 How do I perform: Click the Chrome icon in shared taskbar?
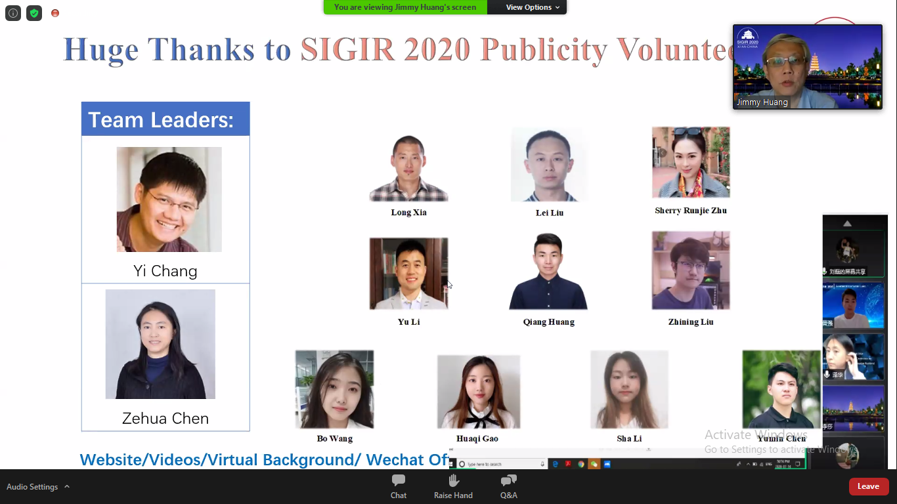[581, 464]
